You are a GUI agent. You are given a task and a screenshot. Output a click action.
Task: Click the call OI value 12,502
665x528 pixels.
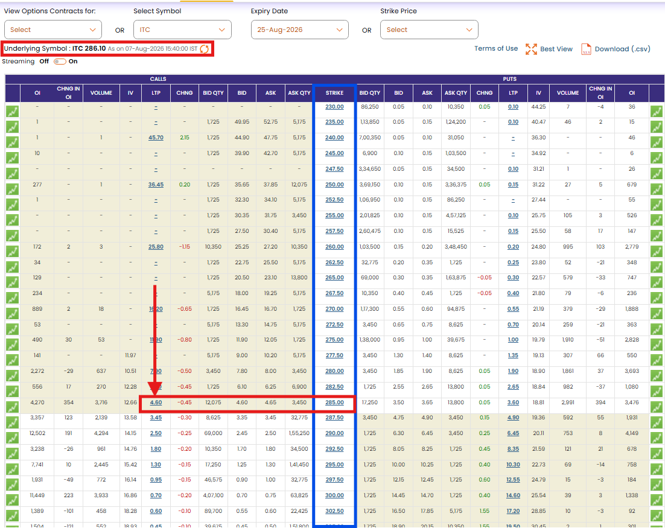point(37,433)
